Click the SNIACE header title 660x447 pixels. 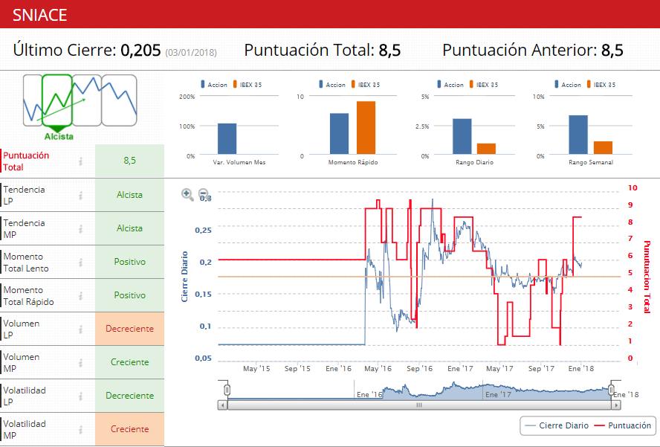tap(40, 15)
